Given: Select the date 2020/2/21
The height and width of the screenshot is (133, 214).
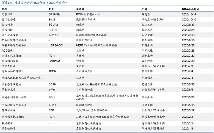Looking at the screenshot, I should 188,117.
